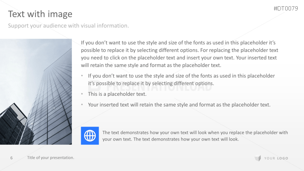Select the first bullet about font styles

click(181, 79)
